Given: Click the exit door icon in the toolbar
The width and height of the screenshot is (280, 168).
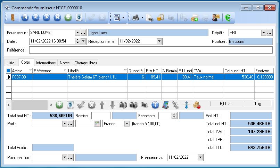Looking at the screenshot, I should tap(13, 18).
